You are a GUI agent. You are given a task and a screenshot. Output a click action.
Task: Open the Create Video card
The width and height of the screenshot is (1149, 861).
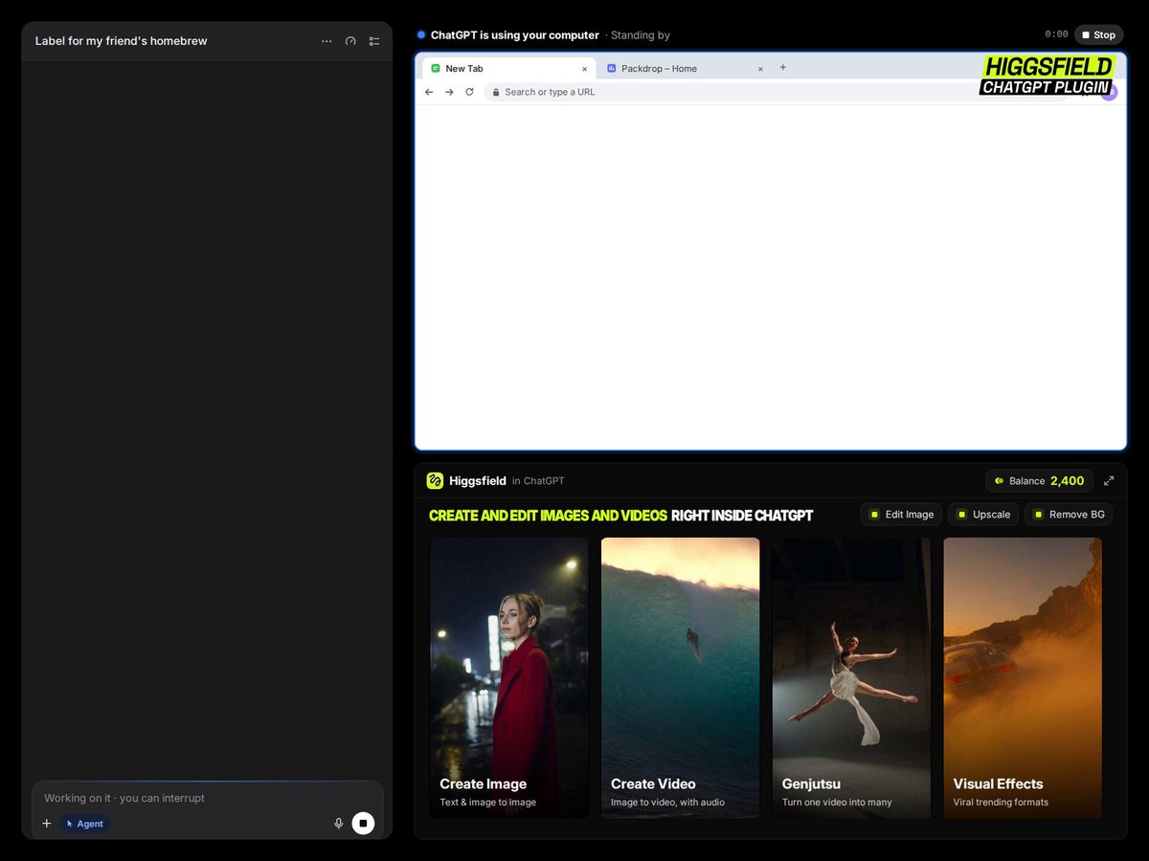pyautogui.click(x=681, y=678)
